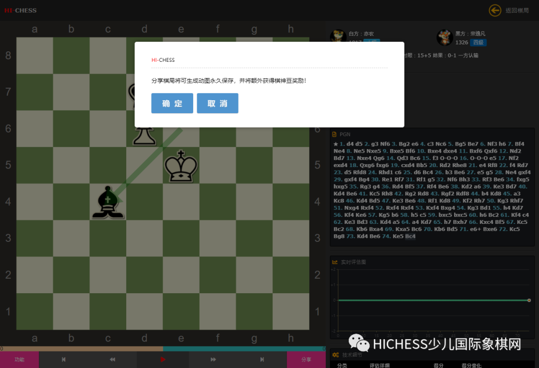
Task: Select the white king on e5
Action: 181,166
